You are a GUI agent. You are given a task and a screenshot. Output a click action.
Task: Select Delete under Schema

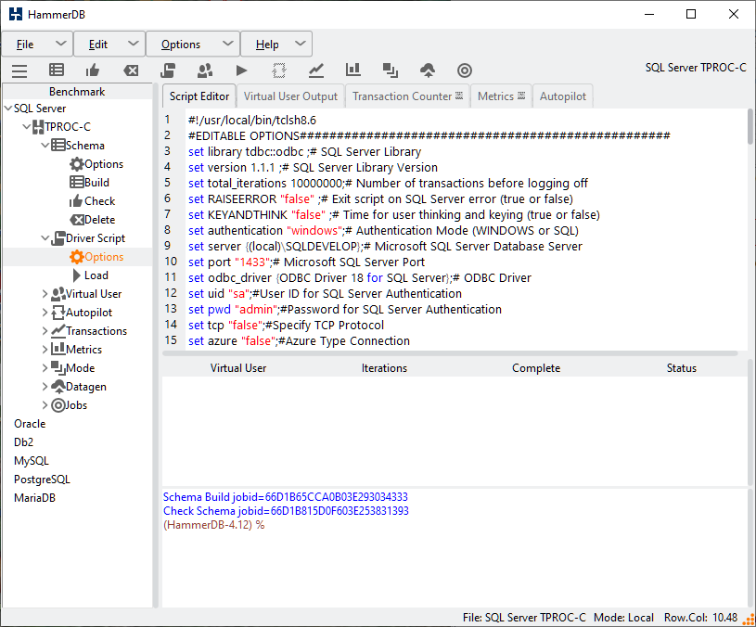tap(92, 220)
